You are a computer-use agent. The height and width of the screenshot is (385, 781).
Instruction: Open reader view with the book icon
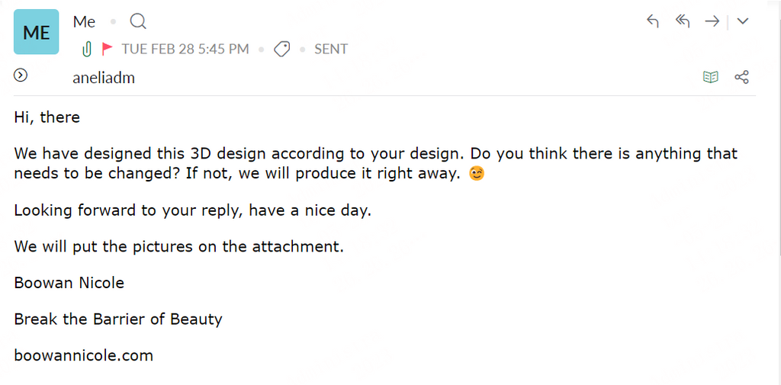[711, 77]
